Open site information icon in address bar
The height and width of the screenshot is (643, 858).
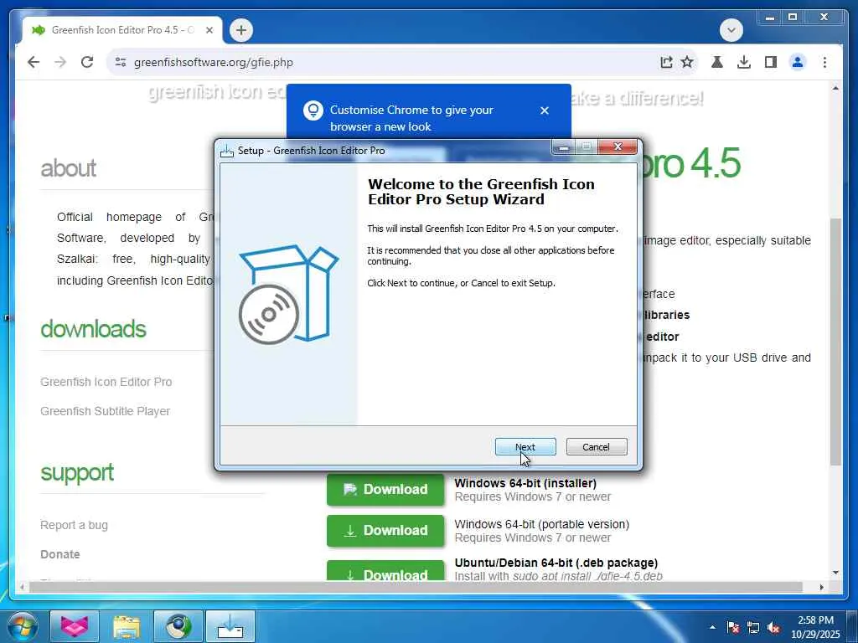tap(121, 62)
